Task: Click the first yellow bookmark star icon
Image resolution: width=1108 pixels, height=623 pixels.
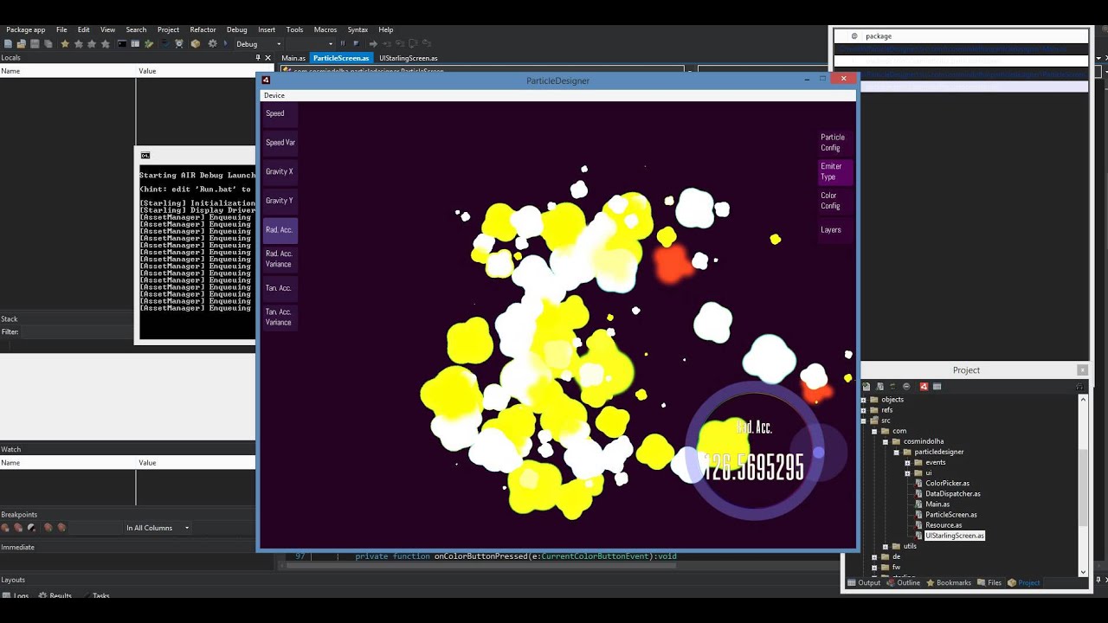Action: tap(65, 43)
